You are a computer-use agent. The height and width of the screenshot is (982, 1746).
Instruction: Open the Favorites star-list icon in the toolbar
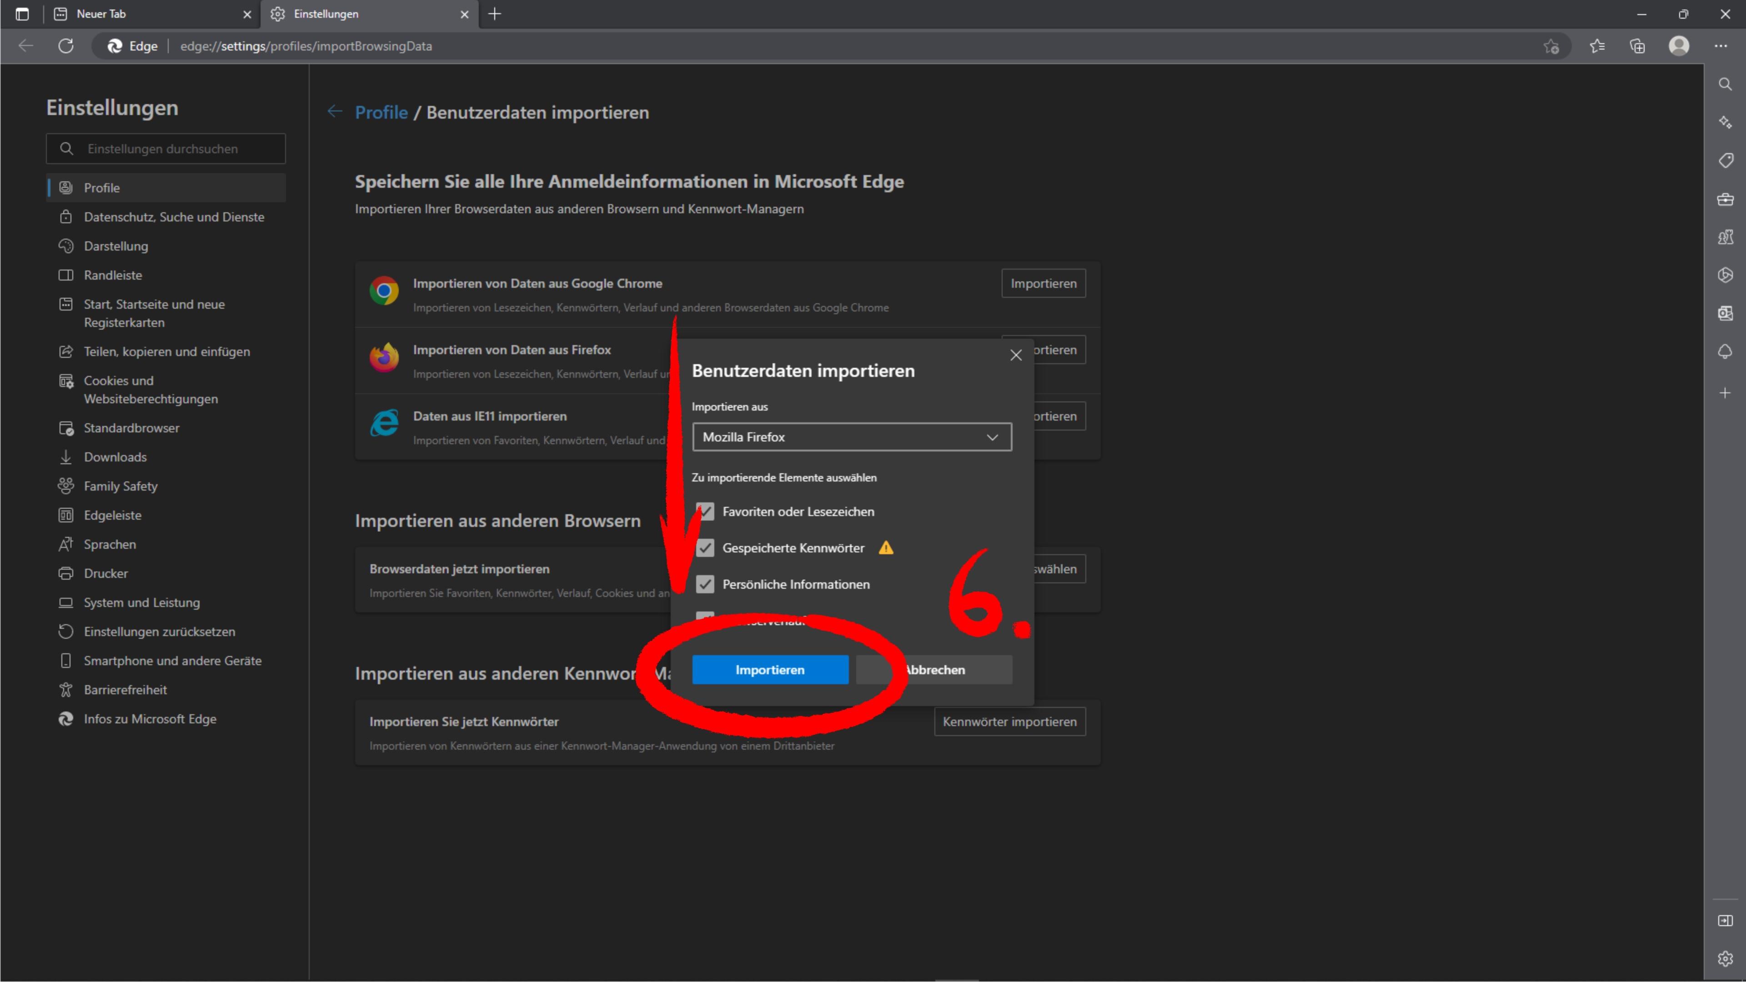[x=1597, y=46]
